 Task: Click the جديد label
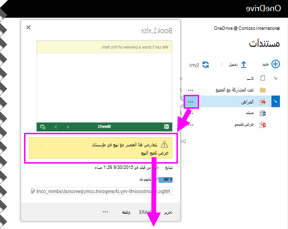point(265,64)
